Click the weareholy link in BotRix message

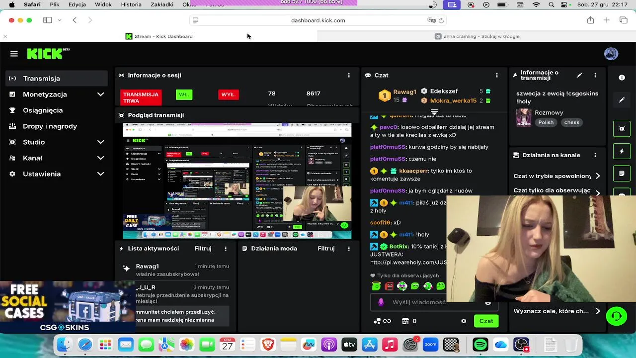408,263
